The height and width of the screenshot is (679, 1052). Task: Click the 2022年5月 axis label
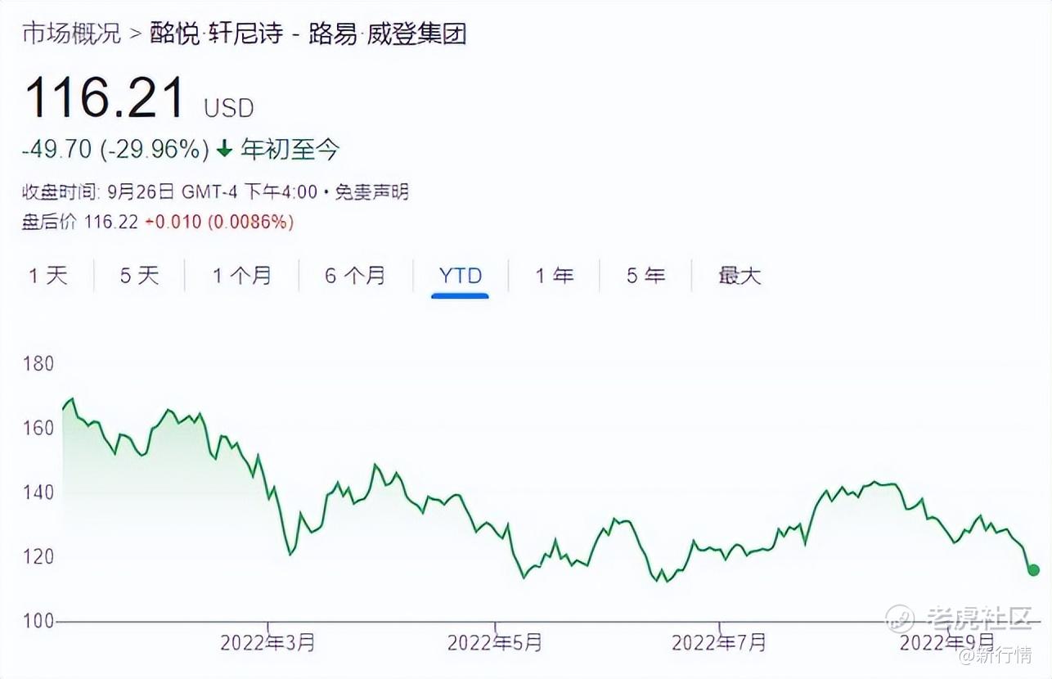[x=495, y=642]
